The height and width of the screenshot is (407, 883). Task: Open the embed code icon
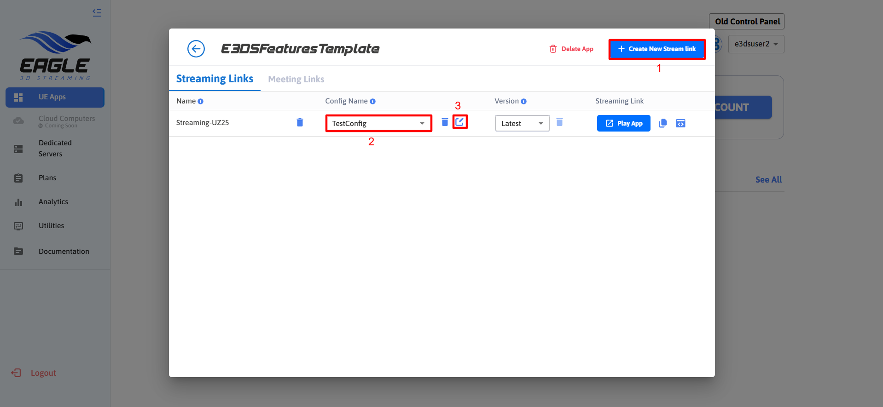pos(680,123)
